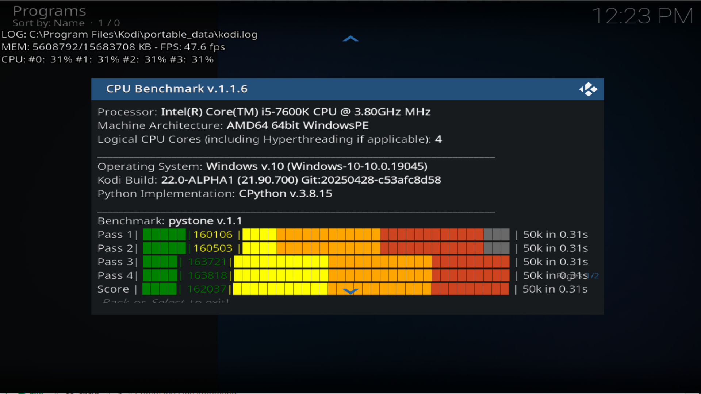Screen dimensions: 701x394
Task: Click the orange section of Pass 2 bar
Action: pyautogui.click(x=328, y=248)
